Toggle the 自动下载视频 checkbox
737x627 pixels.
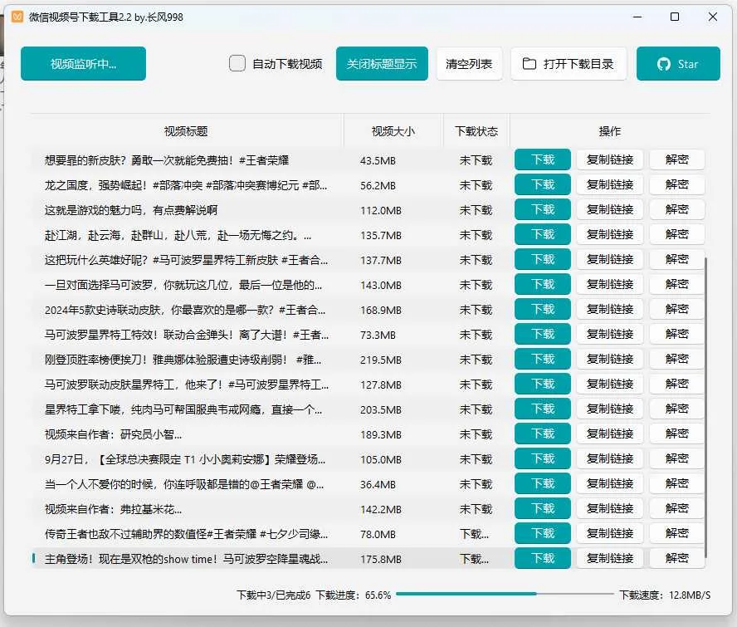237,63
